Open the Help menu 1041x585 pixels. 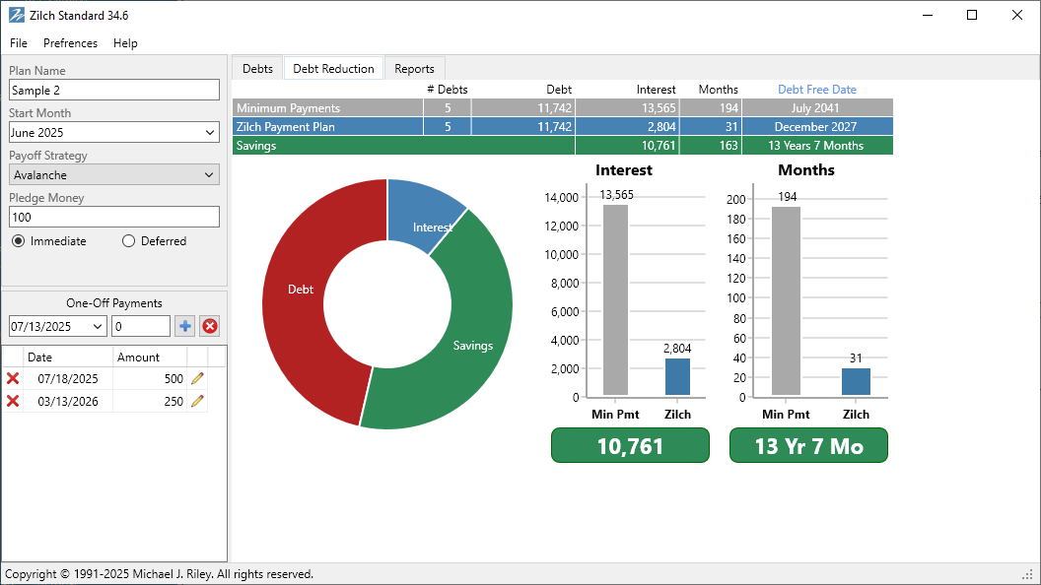pyautogui.click(x=125, y=43)
